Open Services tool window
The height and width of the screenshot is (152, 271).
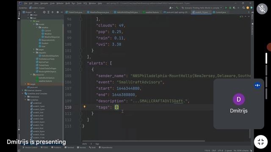click(x=81, y=147)
